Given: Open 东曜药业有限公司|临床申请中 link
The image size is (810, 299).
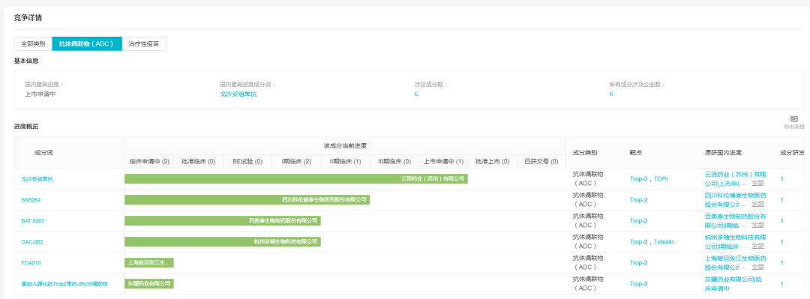Looking at the screenshot, I should 733,284.
